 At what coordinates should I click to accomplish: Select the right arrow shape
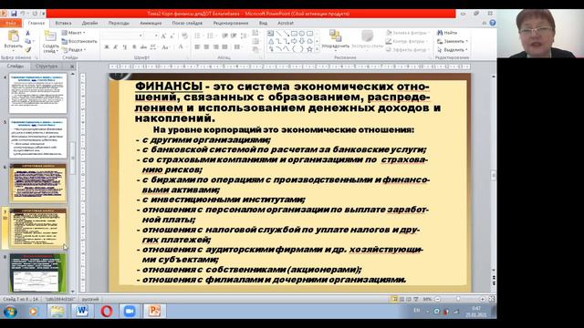(294, 41)
